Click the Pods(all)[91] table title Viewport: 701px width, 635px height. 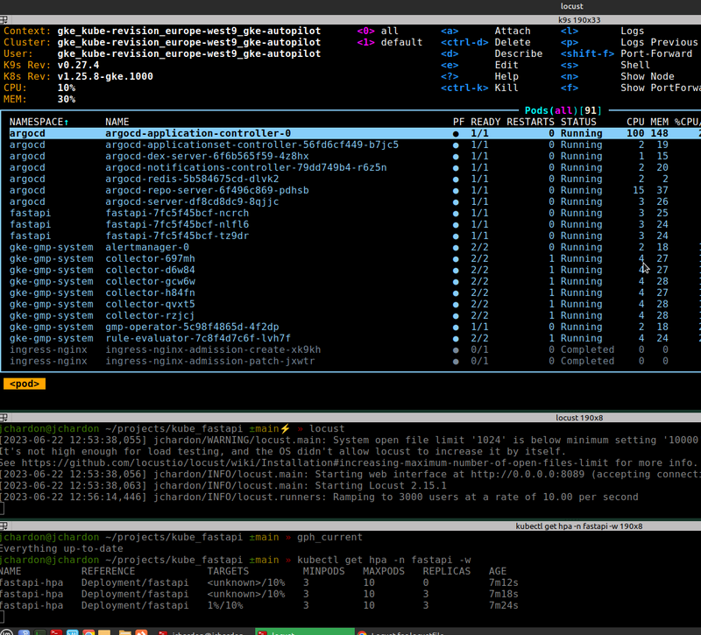(563, 110)
